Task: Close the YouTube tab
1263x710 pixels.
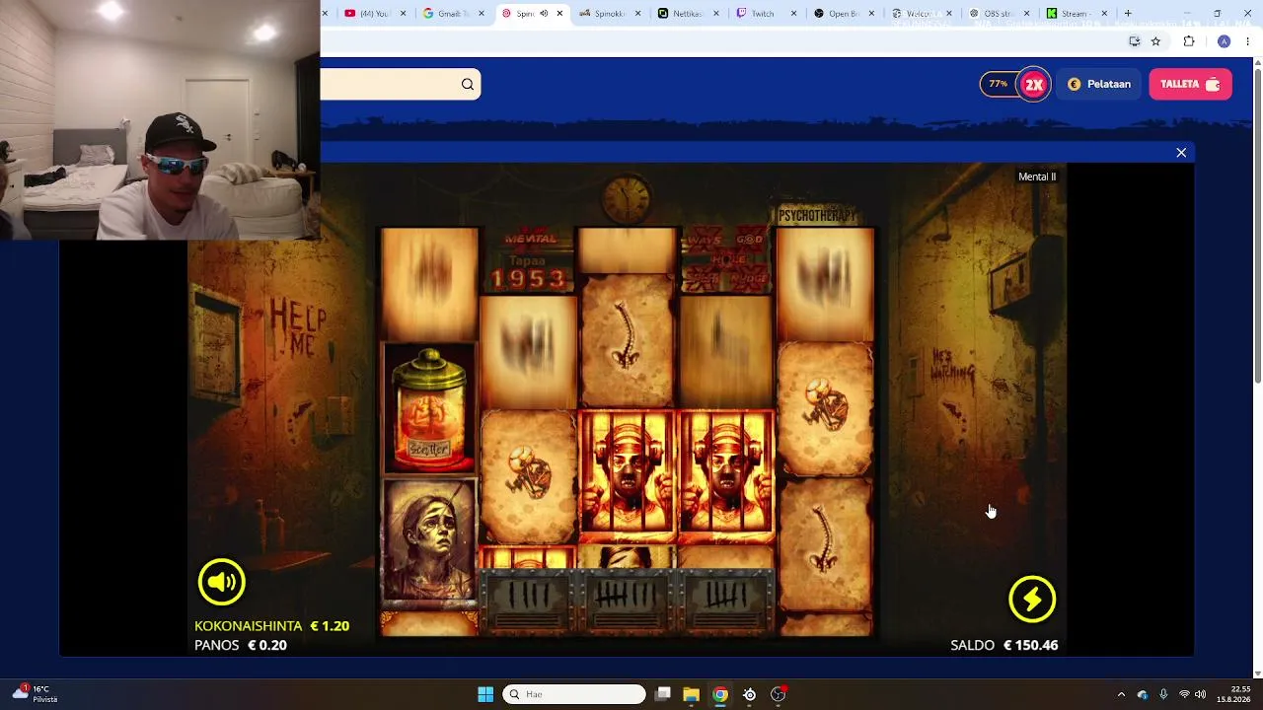Action: [x=403, y=14]
